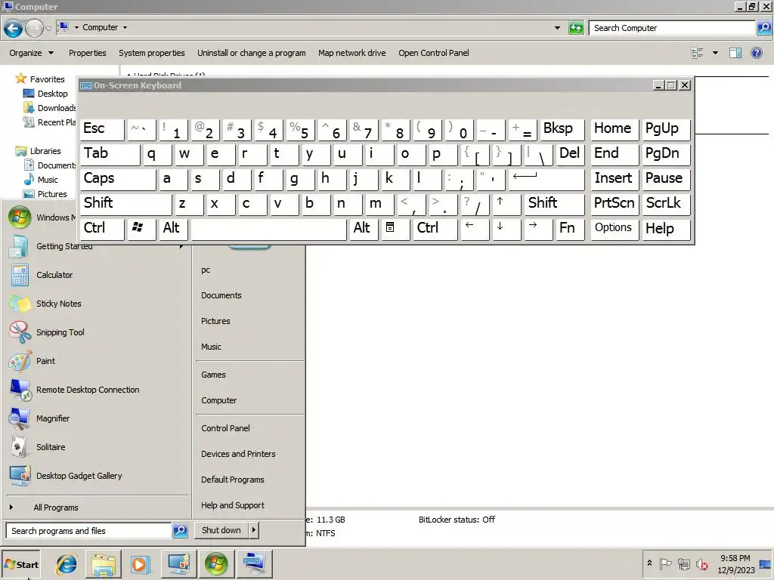This screenshot has width=774, height=580.
Task: Click Action Center flag tray icon
Action: pos(665,563)
